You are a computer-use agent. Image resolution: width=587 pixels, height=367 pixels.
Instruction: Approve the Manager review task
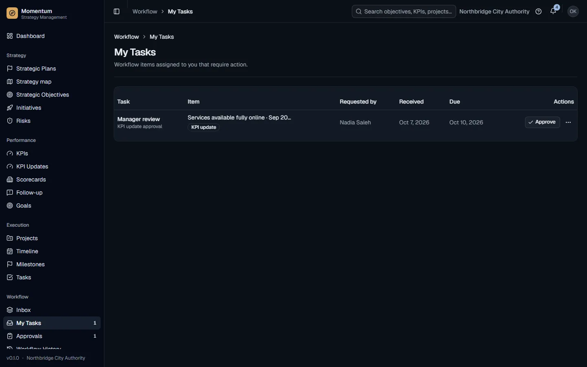tap(542, 122)
